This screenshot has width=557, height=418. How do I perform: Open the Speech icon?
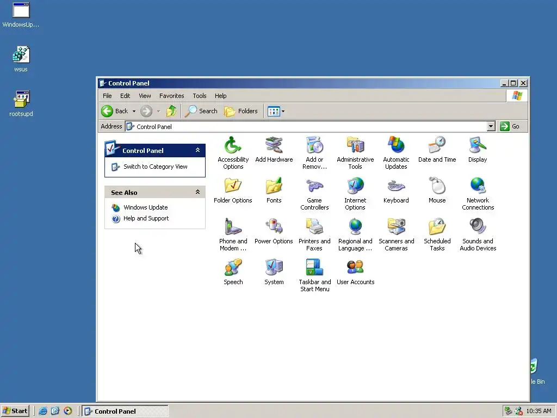233,272
